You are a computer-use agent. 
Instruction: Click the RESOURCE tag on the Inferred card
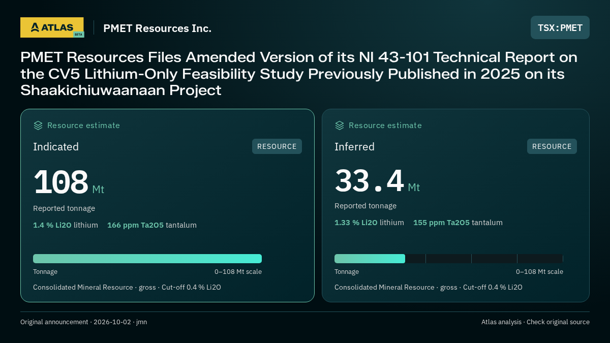pos(552,146)
